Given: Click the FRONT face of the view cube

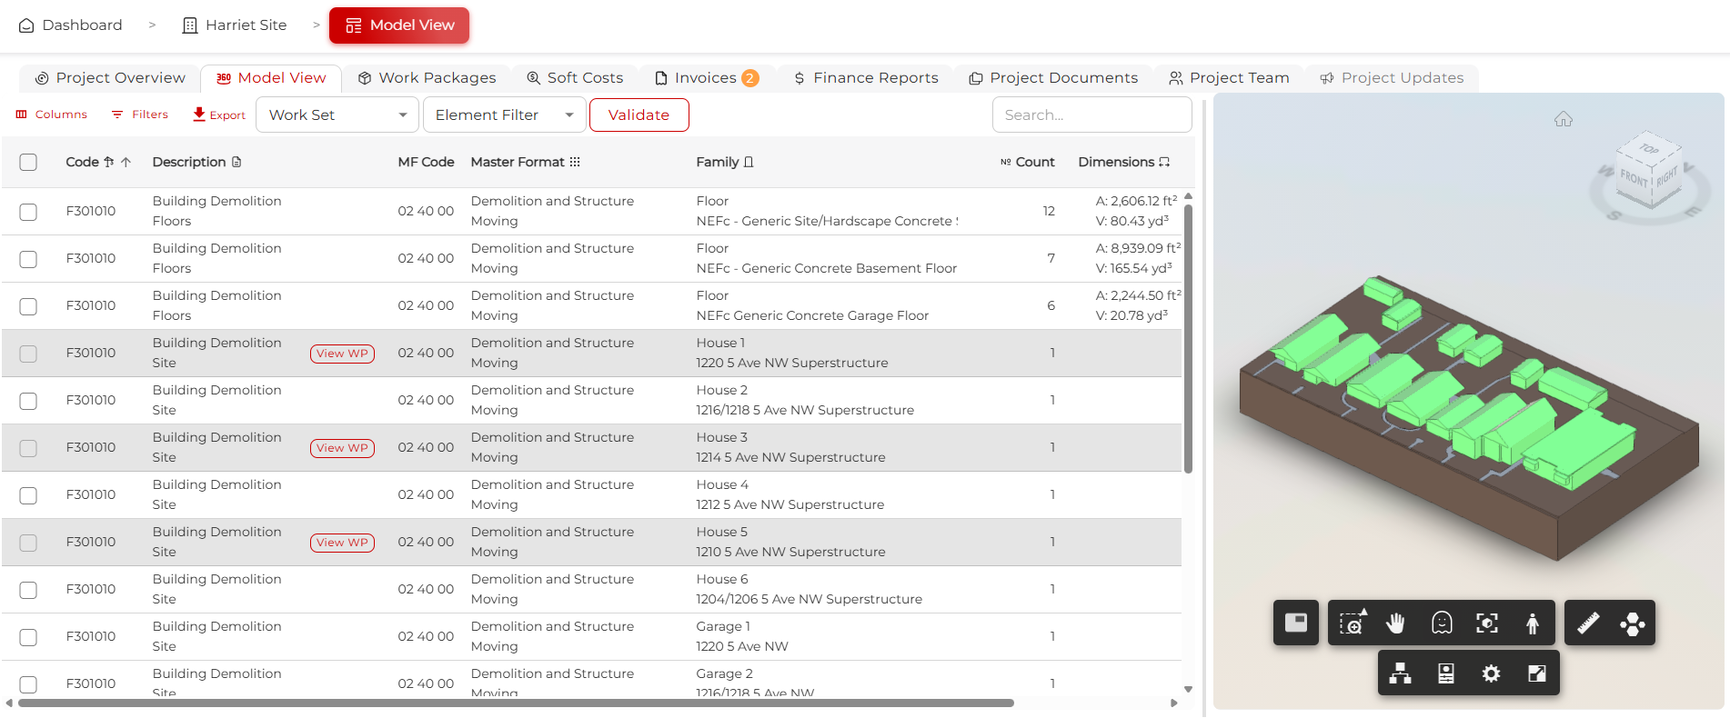Looking at the screenshot, I should tap(1634, 178).
